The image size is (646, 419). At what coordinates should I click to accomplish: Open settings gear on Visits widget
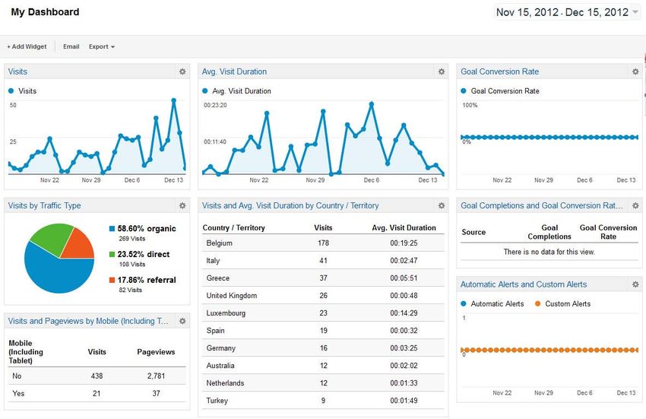point(182,71)
